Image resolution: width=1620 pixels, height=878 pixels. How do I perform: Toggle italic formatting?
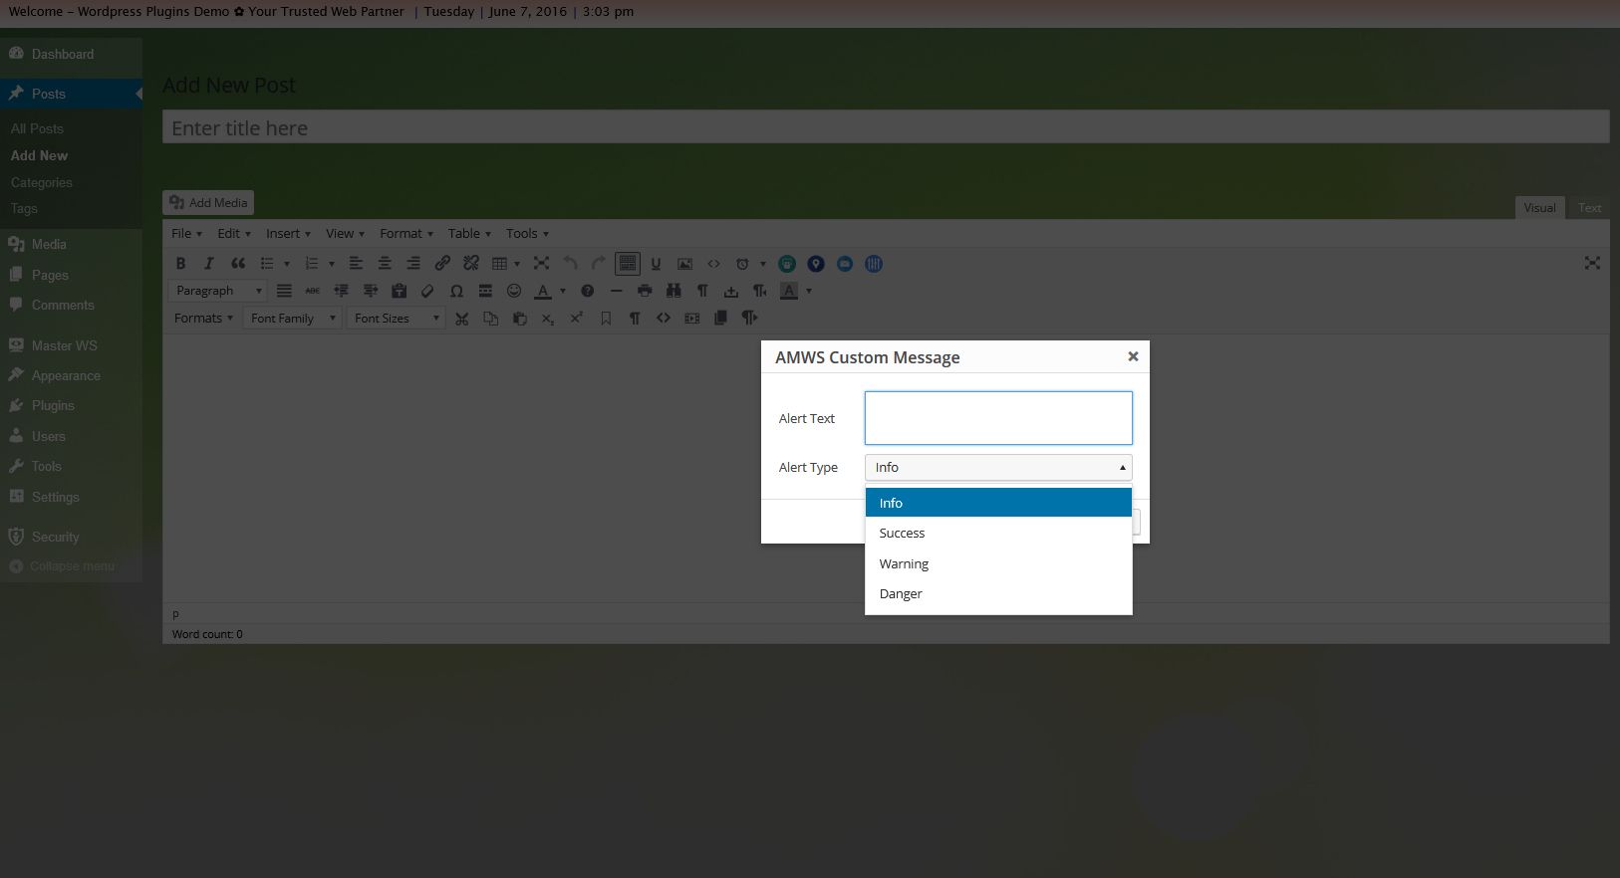[209, 264]
